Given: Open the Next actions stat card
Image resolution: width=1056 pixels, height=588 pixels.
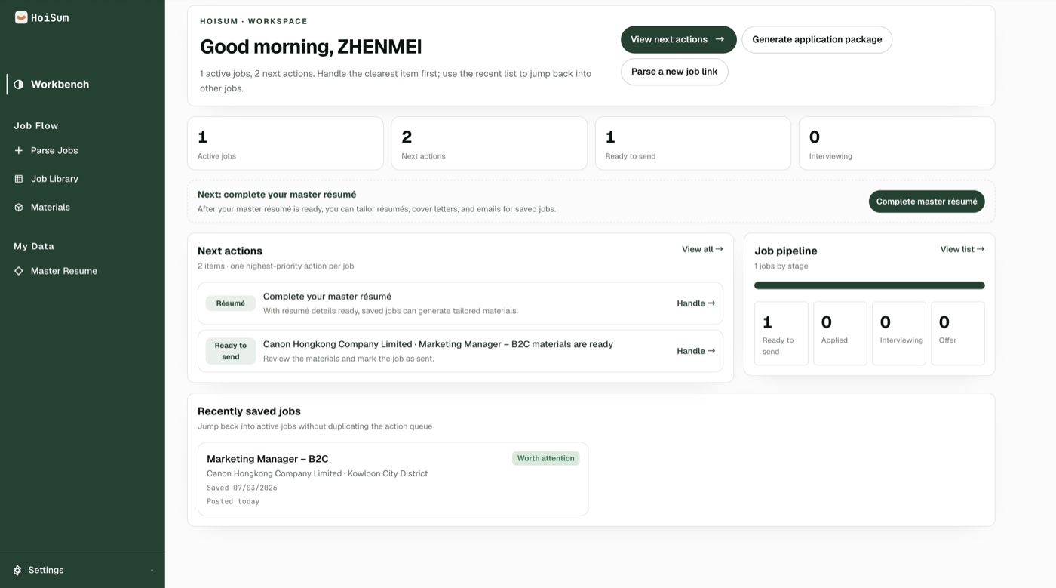Looking at the screenshot, I should tap(489, 143).
